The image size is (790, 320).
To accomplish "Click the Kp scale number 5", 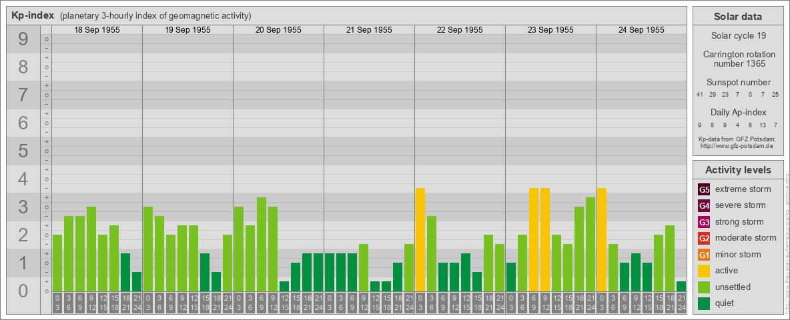I will 23,151.
